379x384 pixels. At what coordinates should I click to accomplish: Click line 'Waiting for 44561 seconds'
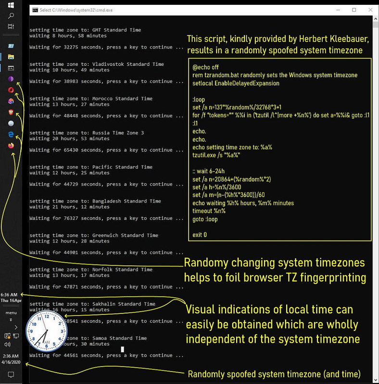tap(106, 355)
